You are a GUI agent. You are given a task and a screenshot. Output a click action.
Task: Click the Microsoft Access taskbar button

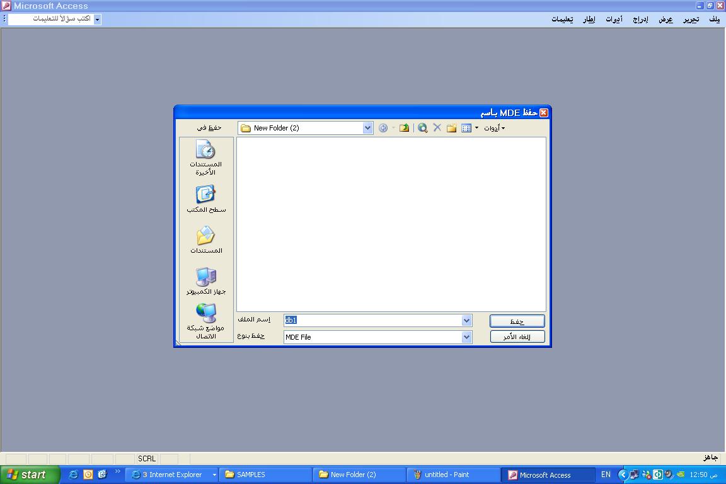point(548,475)
